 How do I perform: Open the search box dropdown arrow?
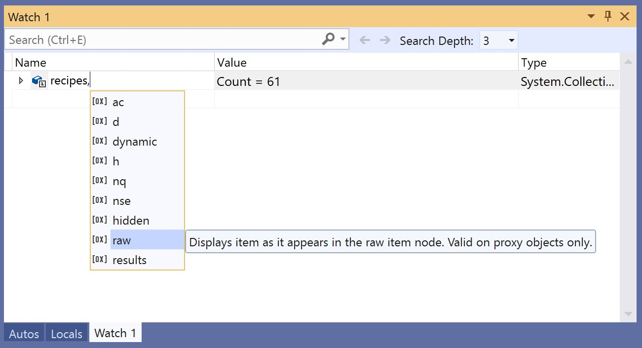(341, 39)
